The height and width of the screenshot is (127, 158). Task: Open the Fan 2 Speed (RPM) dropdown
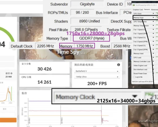click(153, 41)
